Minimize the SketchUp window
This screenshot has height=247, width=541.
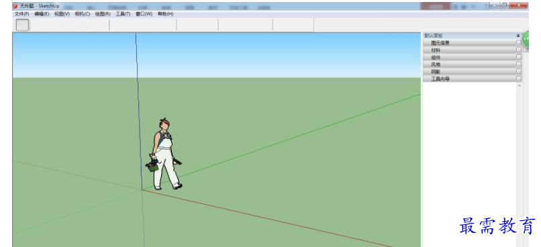(495, 5)
